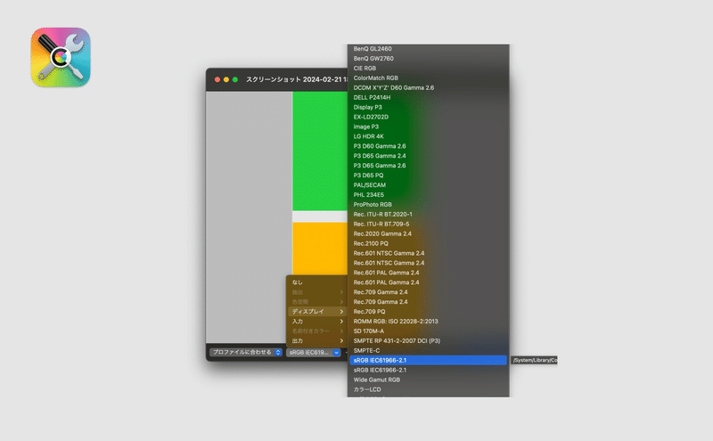Click the ColorSync Utility app icon

point(61,57)
